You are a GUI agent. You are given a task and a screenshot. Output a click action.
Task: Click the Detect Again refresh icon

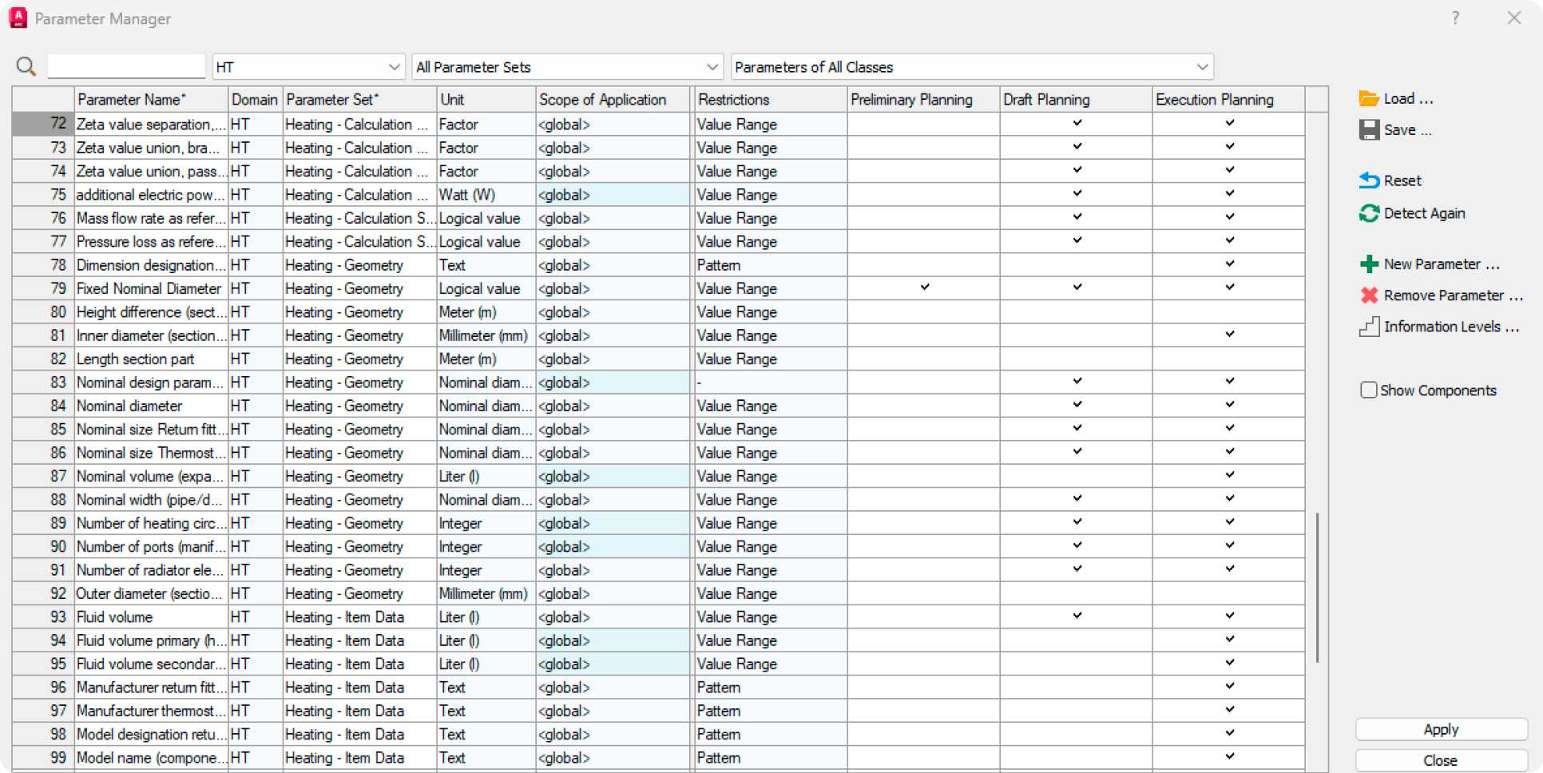point(1369,213)
